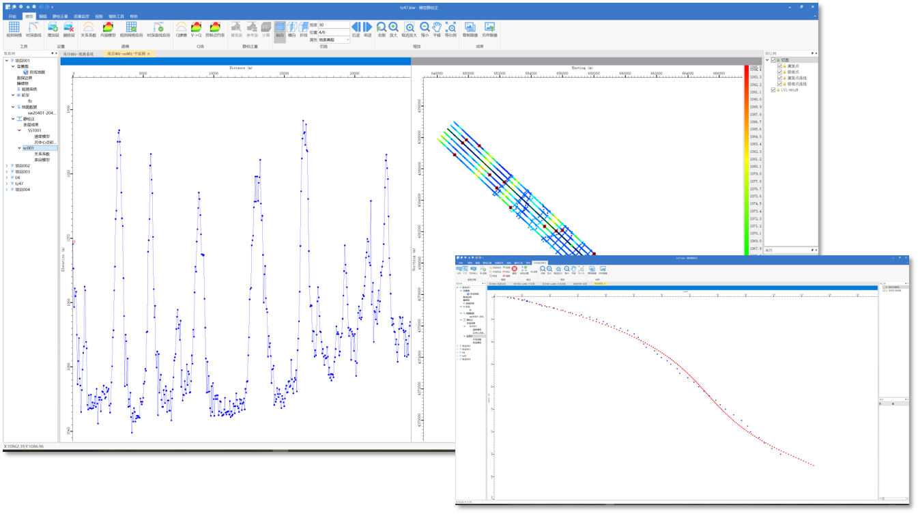Close the 图层树 layer tree panel
Screen dimensions: 918x514
(816, 53)
